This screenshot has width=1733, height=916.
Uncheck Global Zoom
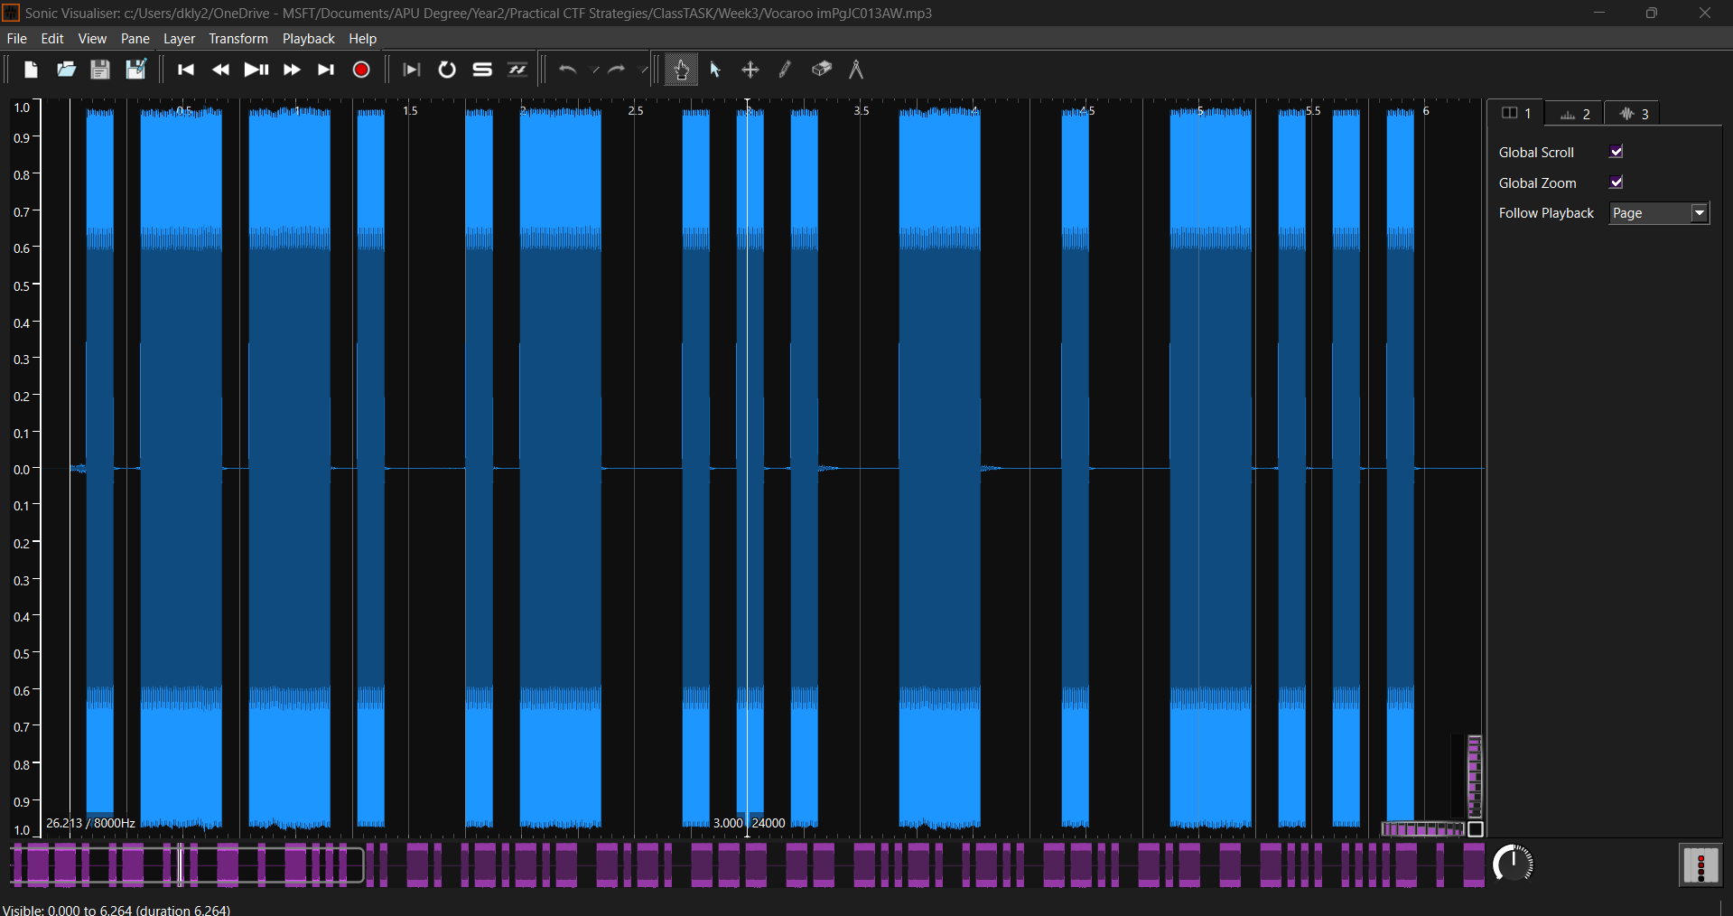tap(1616, 182)
